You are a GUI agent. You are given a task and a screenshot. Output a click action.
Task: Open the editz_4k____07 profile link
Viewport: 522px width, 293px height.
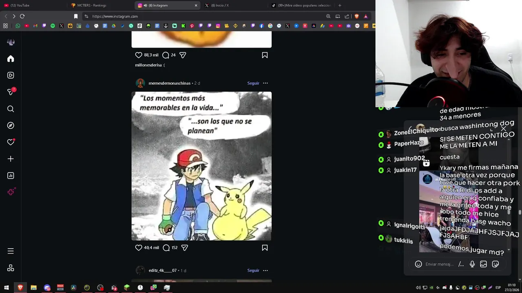[163, 270]
